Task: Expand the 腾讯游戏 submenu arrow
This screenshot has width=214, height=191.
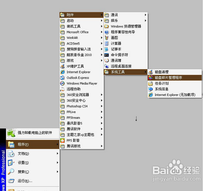Action: coord(101,146)
